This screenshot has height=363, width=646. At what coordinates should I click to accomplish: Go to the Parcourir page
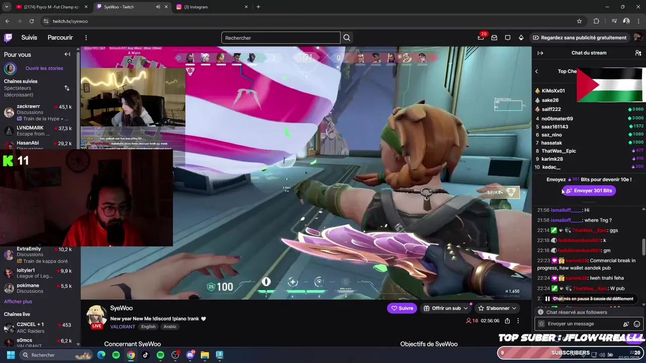tap(60, 37)
